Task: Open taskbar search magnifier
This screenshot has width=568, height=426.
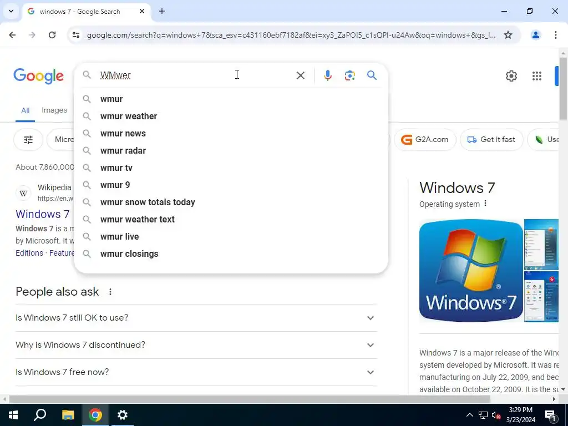Action: (x=40, y=415)
